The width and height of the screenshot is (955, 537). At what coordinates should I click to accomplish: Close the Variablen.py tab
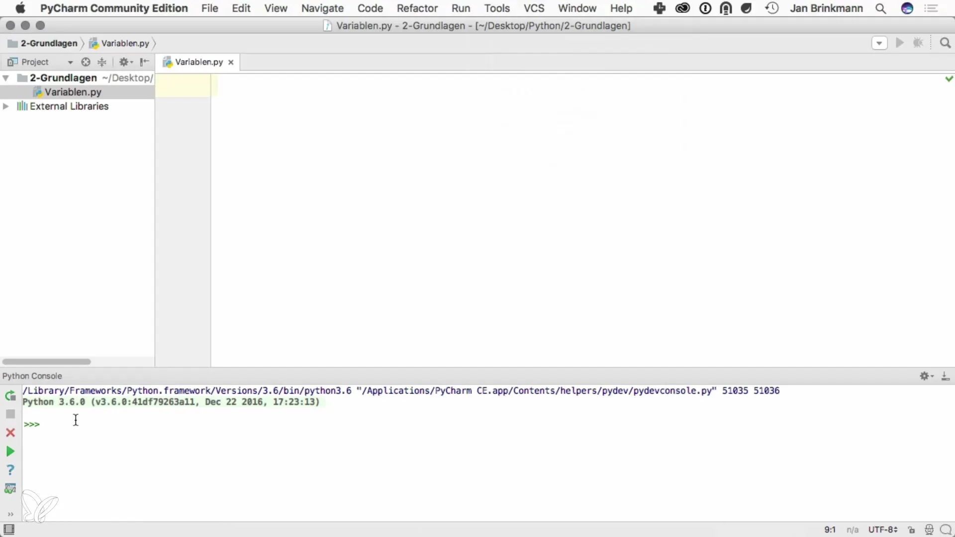231,63
